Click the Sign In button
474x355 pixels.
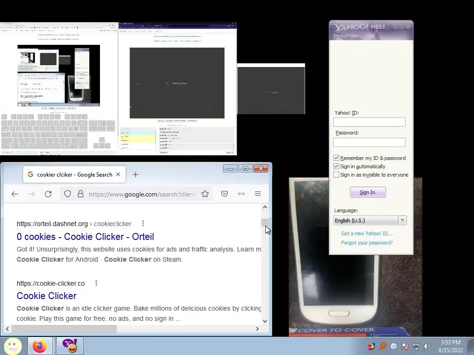[368, 192]
